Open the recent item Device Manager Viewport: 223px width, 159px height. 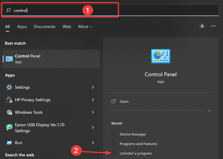133,134
